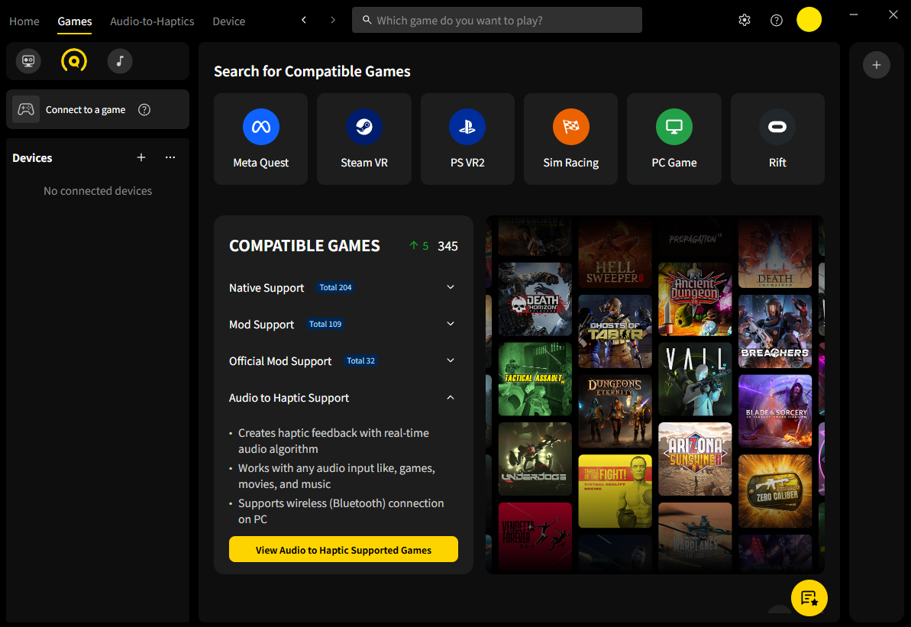This screenshot has width=911, height=627.
Task: Select the music note mode icon
Action: 120,61
